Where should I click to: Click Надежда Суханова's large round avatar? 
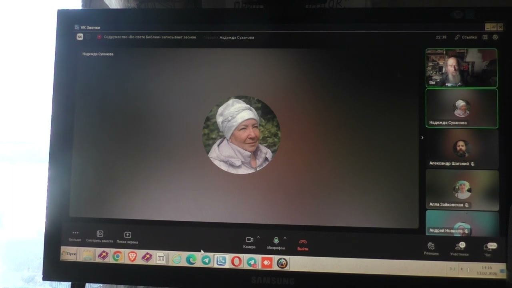click(x=241, y=134)
